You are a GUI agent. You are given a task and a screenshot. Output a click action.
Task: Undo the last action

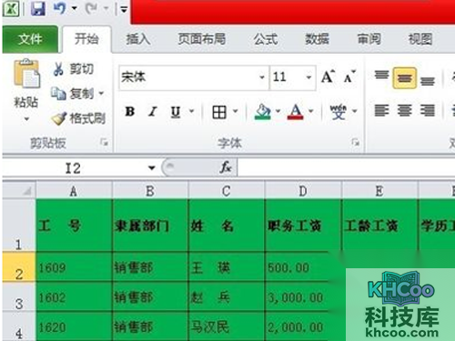tap(59, 8)
